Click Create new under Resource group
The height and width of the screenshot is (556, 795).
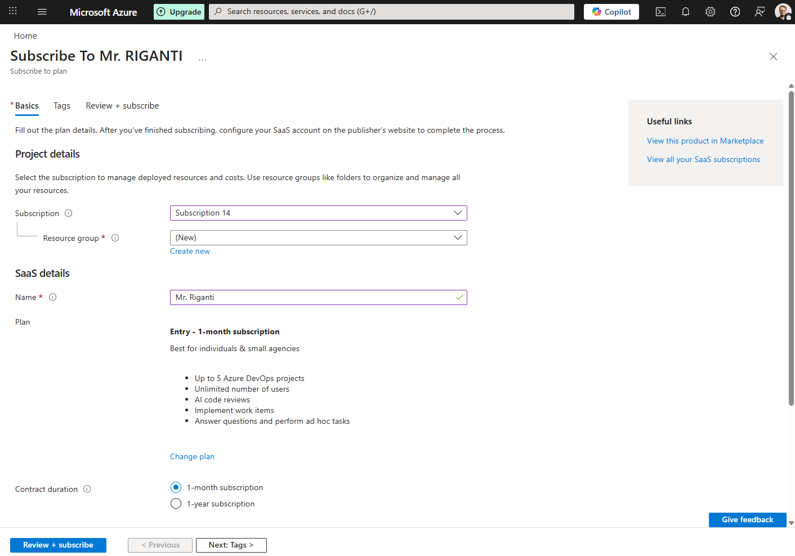pos(190,250)
